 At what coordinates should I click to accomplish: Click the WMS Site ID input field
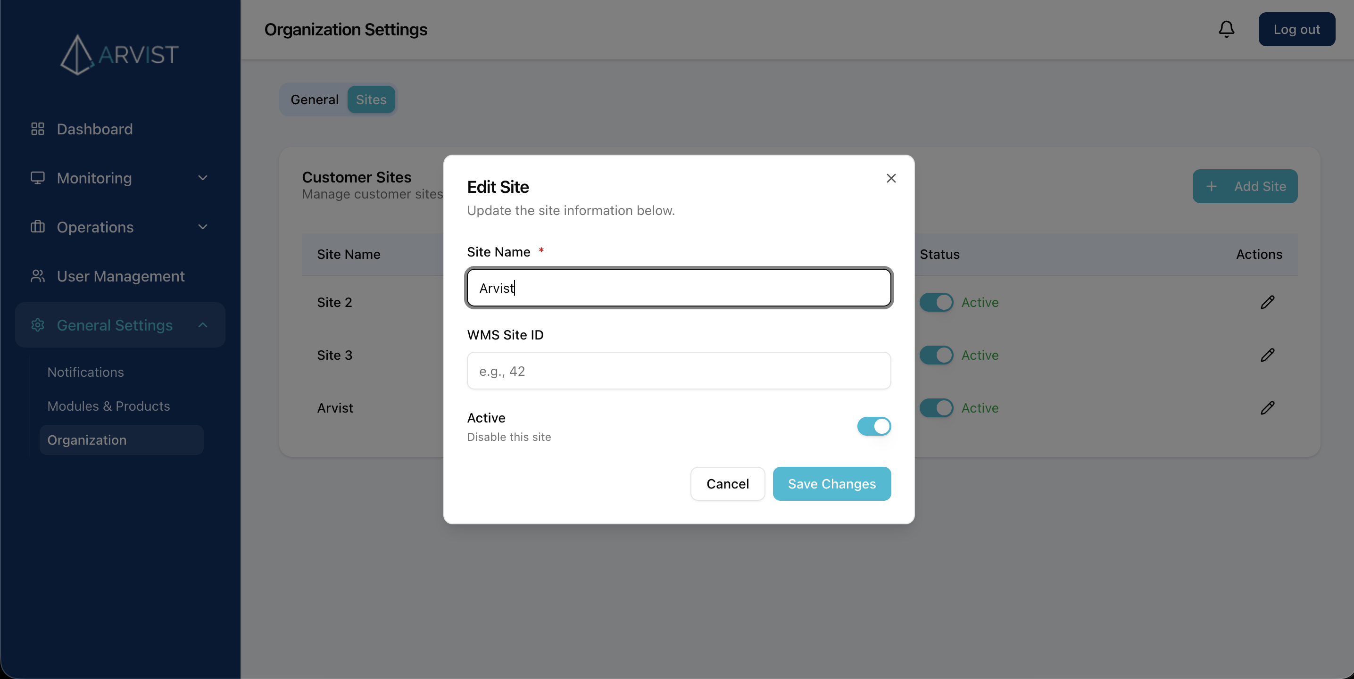click(x=679, y=371)
